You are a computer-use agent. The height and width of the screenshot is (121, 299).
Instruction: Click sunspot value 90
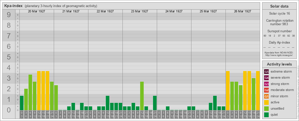pos(265,36)
